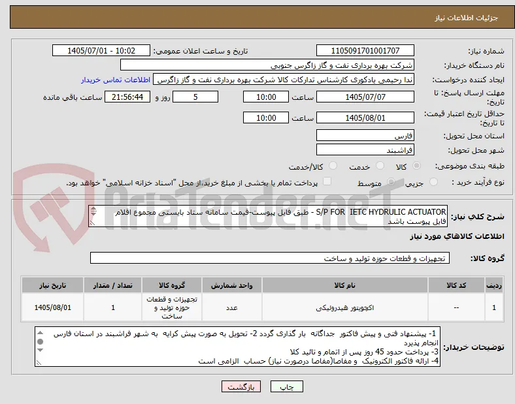Click the buyer notes text area
The height and width of the screenshot is (404, 515).
237,347
